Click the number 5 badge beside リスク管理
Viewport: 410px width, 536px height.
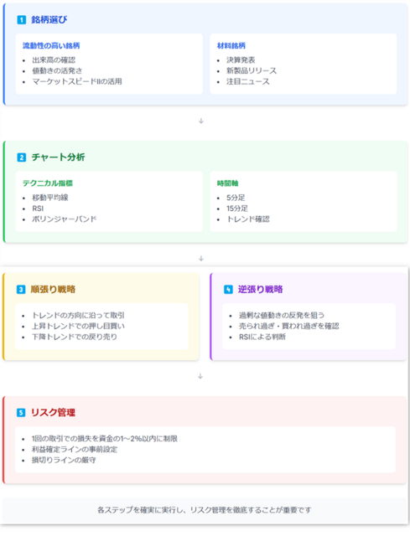click(21, 413)
